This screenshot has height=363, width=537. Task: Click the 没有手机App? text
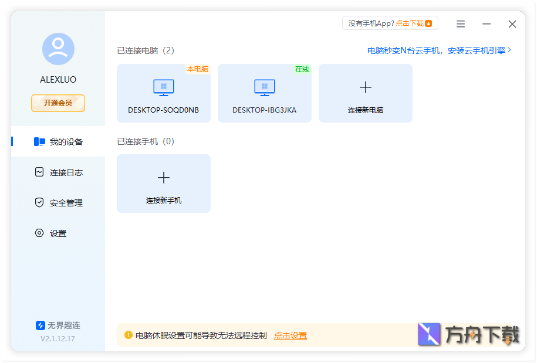[371, 23]
